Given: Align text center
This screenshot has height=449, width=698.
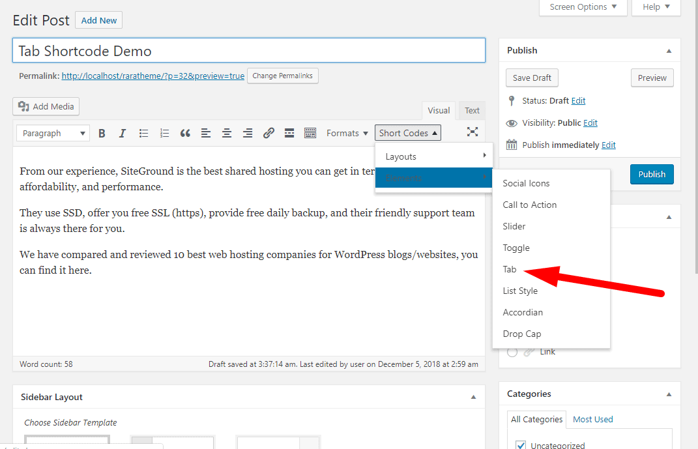Looking at the screenshot, I should click(227, 133).
